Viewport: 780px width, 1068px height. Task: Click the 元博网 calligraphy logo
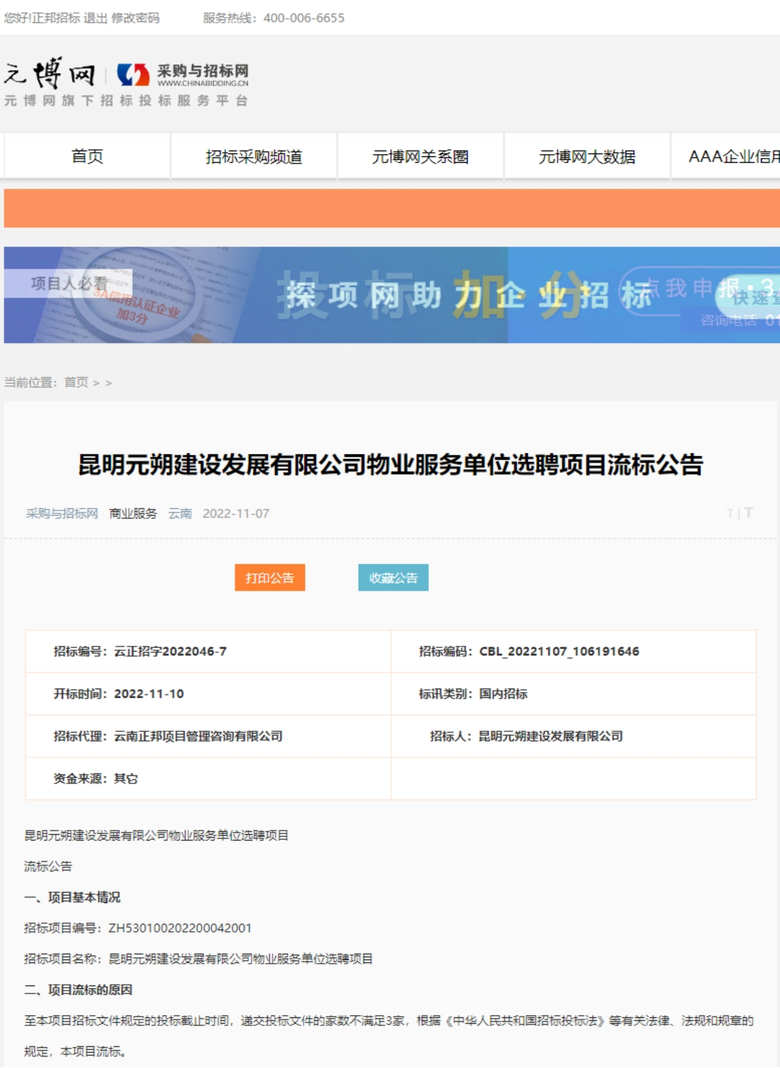[49, 72]
